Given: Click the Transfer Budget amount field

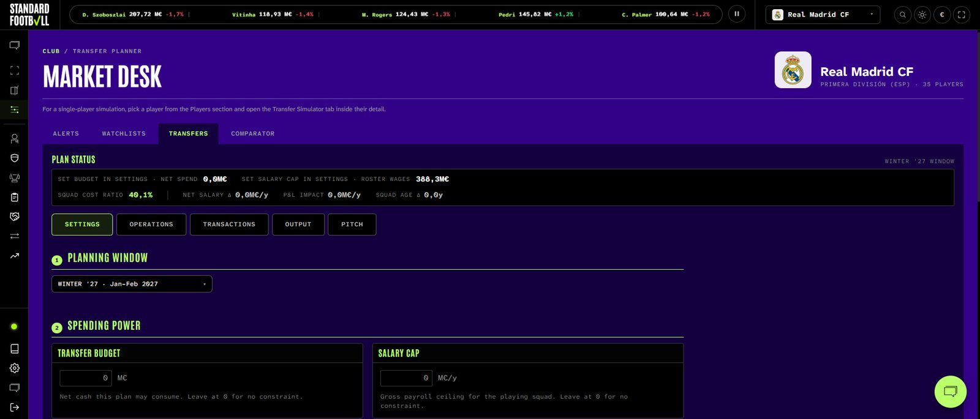Looking at the screenshot, I should point(86,378).
